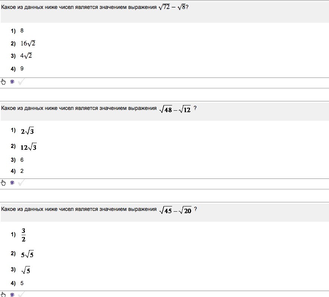Pick answer 6 in the second question
Screen dimensions: 329x297
coord(22,160)
